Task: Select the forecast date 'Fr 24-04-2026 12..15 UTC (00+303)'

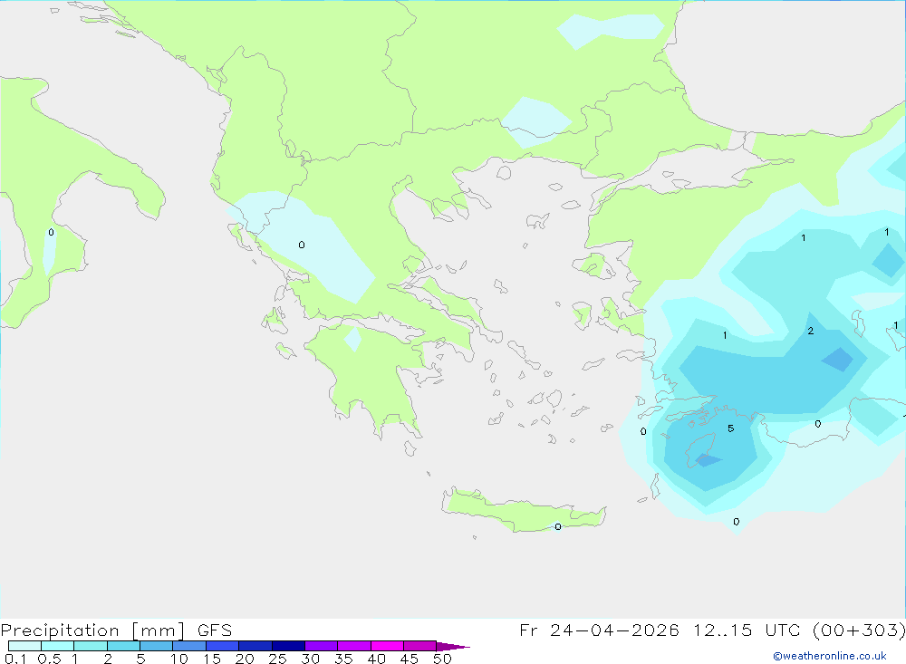Action: pos(712,630)
